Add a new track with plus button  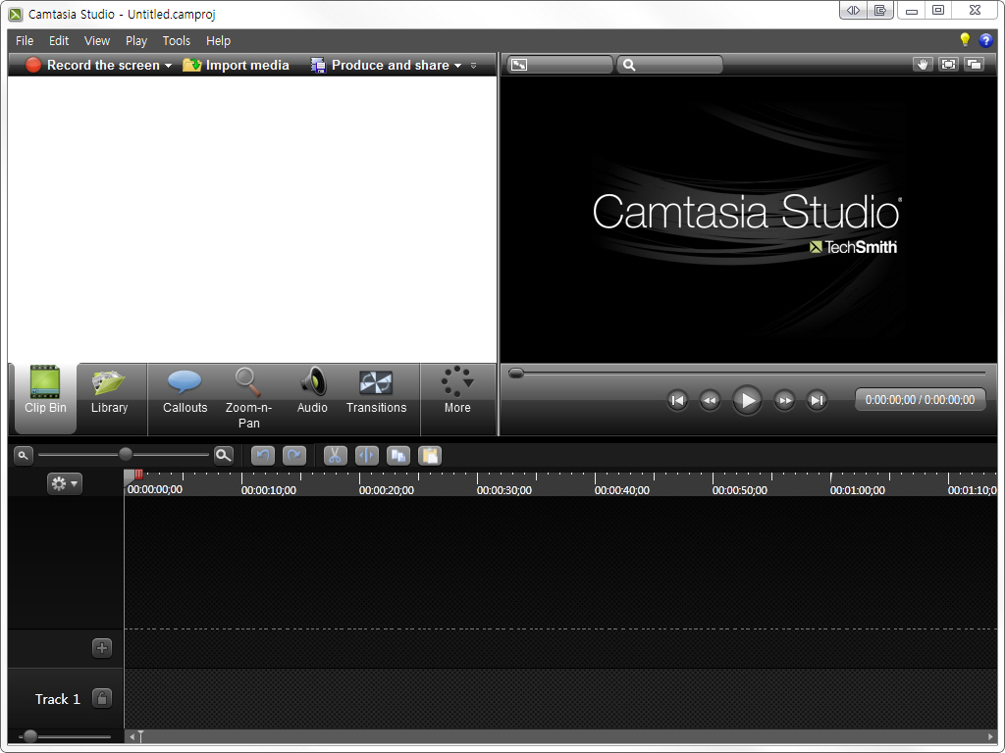tap(102, 648)
